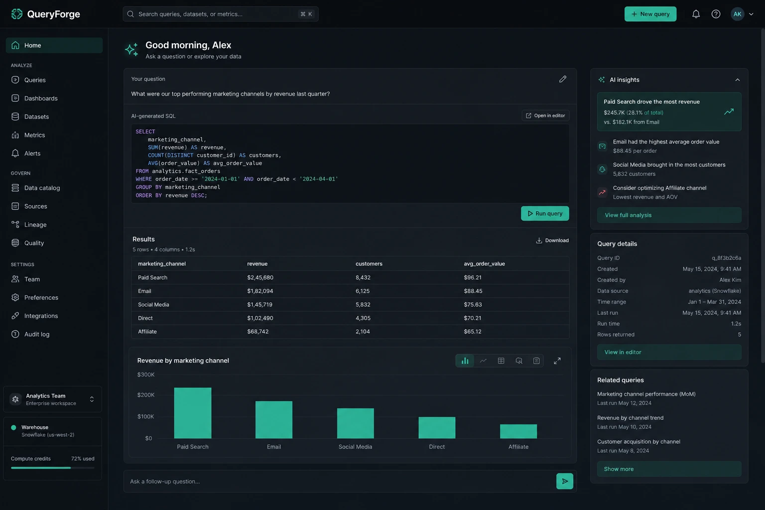This screenshot has width=765, height=510.
Task: Expand the user account chevron
Action: click(751, 14)
